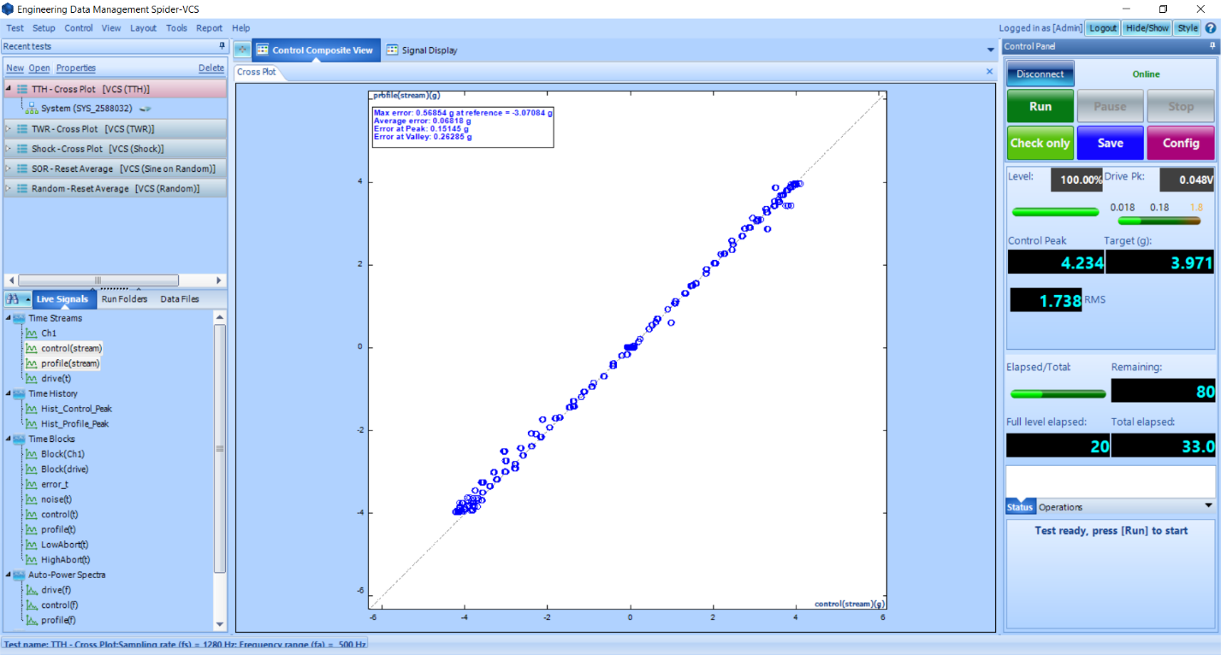The width and height of the screenshot is (1221, 655).
Task: Click the crosshair icon left of Control Composite View
Action: pyautogui.click(x=242, y=50)
